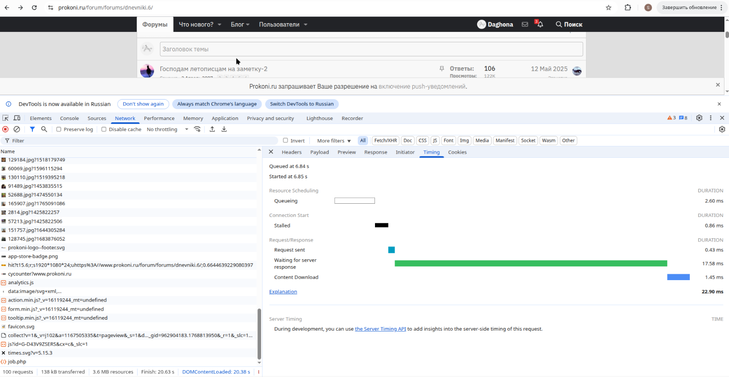Follow the Server Timing API link
The image size is (729, 377).
tap(380, 329)
